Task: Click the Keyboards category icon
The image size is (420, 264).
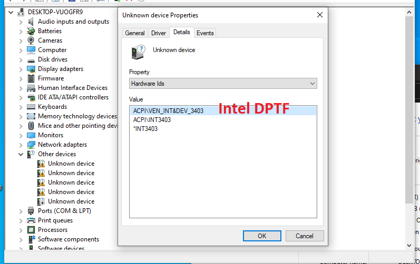Action: [x=32, y=107]
